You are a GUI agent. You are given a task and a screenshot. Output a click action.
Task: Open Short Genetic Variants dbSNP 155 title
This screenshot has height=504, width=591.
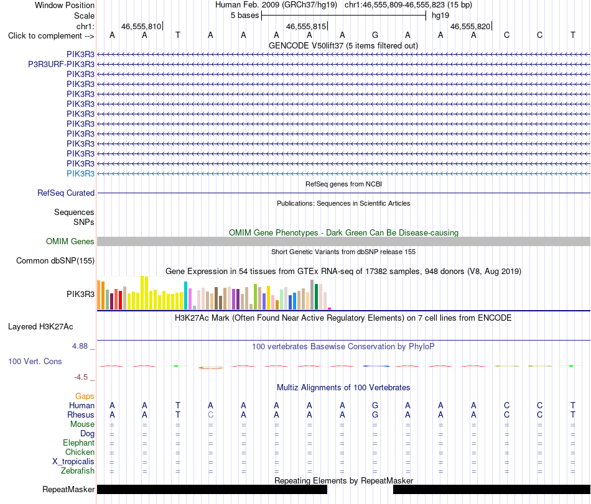[343, 252]
